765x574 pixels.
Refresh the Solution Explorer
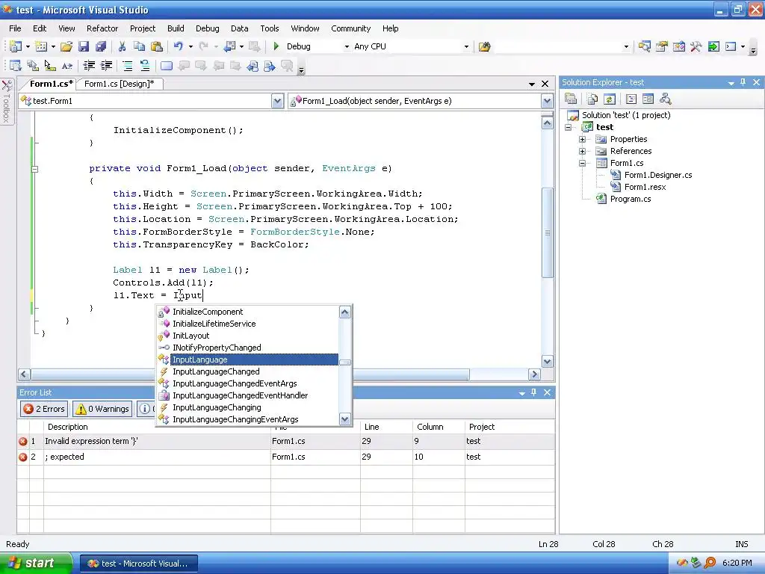pyautogui.click(x=610, y=99)
